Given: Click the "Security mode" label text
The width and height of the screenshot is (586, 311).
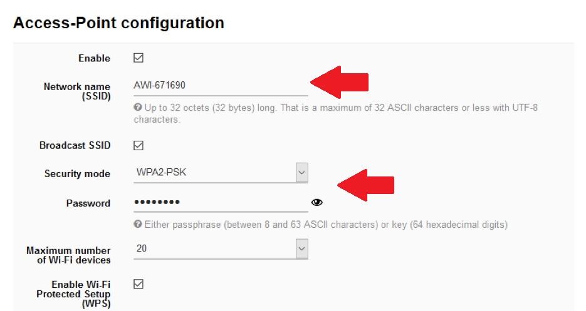Looking at the screenshot, I should coord(77,174).
